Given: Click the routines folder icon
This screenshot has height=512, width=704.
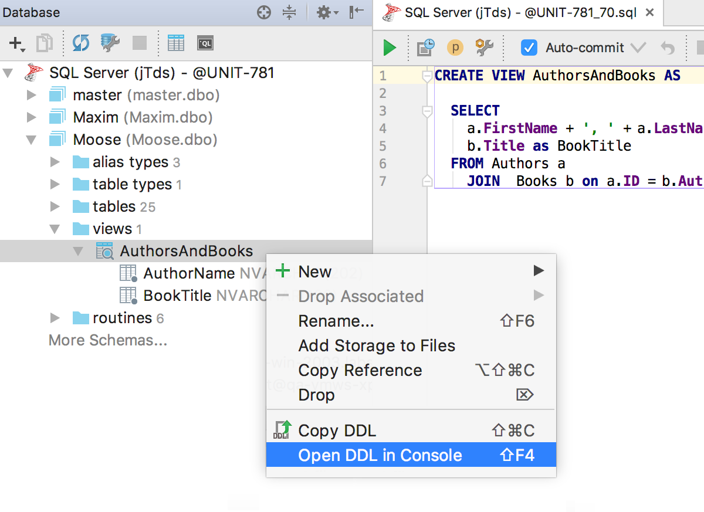Looking at the screenshot, I should (x=81, y=318).
